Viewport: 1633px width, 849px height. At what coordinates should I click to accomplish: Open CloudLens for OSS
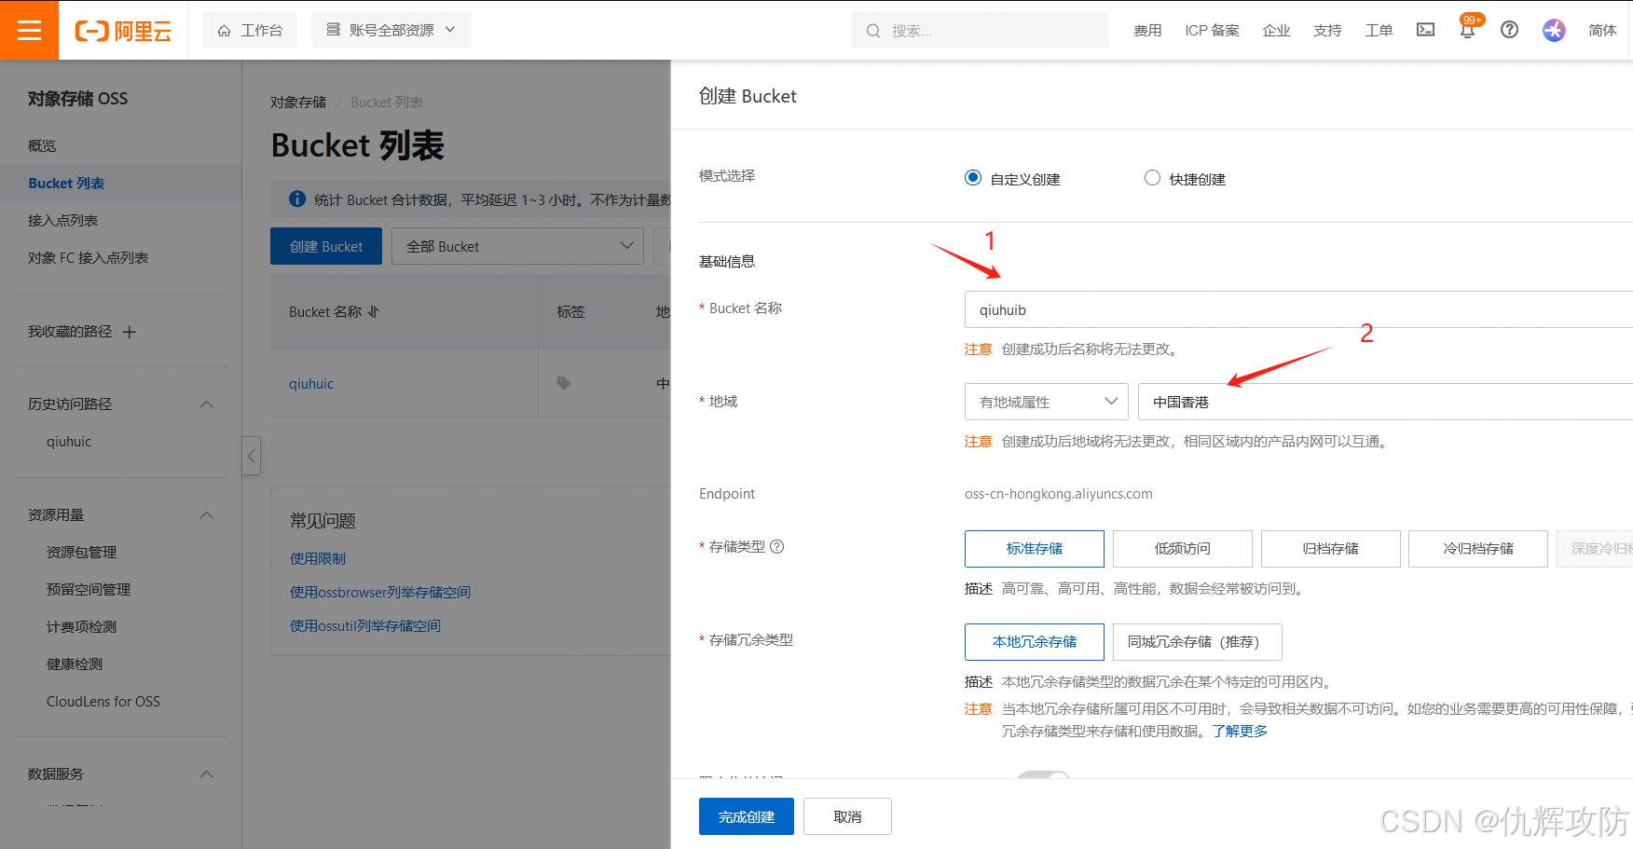103,701
